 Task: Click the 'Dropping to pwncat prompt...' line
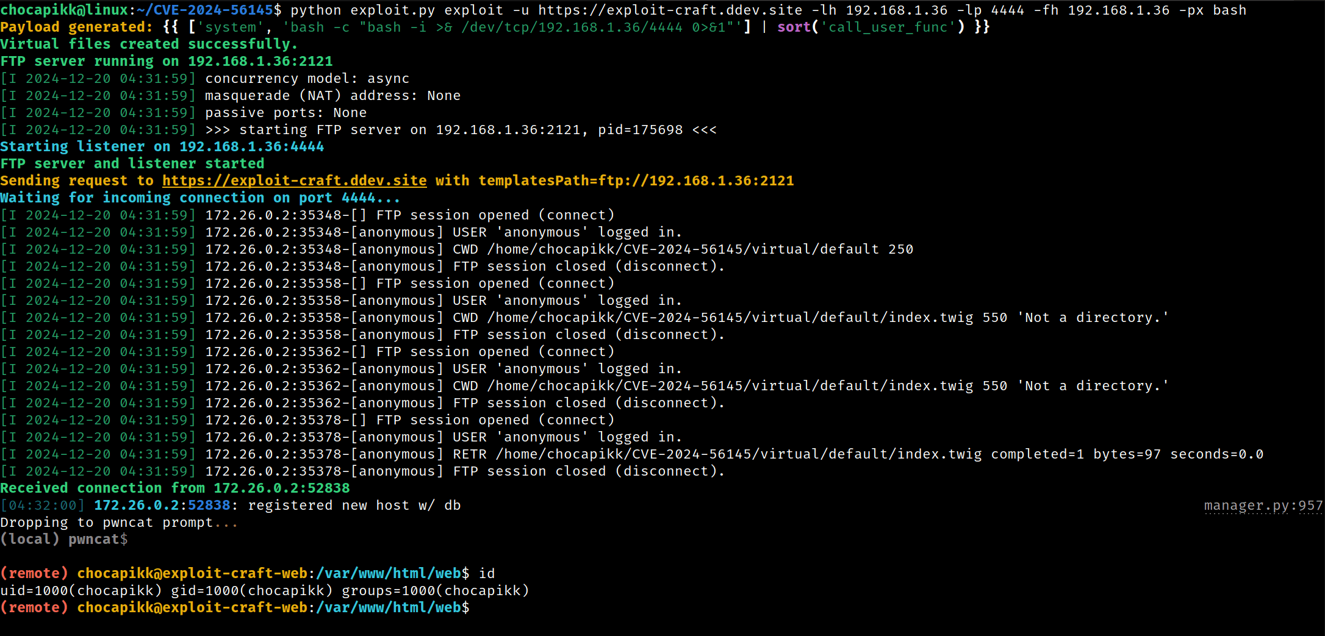[120, 523]
